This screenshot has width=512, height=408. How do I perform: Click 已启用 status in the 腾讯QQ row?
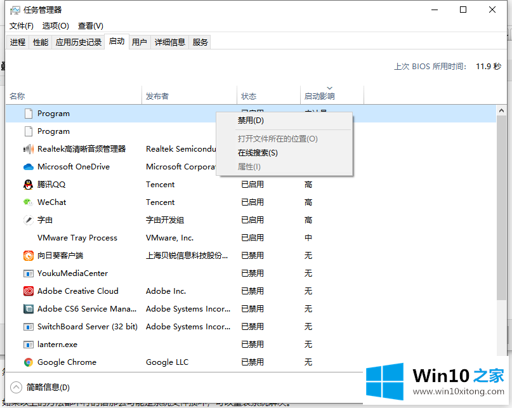[253, 185]
